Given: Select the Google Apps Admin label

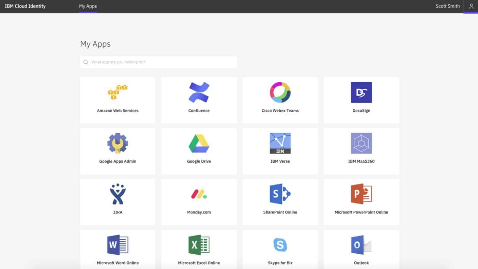Looking at the screenshot, I should point(118,162).
